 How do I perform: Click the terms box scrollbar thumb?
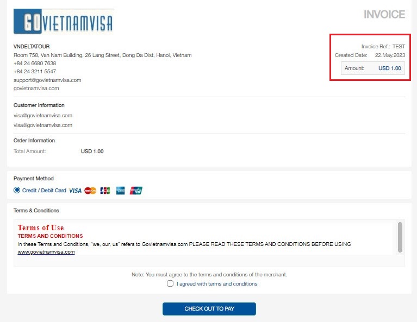[x=400, y=237]
